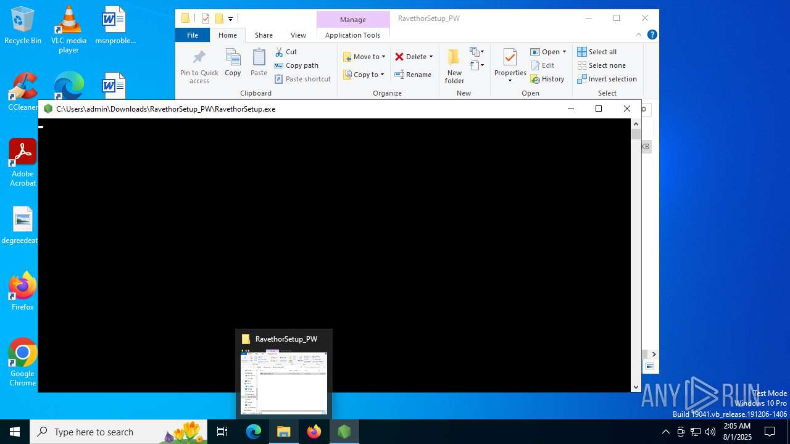Open file History
This screenshot has height=444, width=790.
coord(547,79)
